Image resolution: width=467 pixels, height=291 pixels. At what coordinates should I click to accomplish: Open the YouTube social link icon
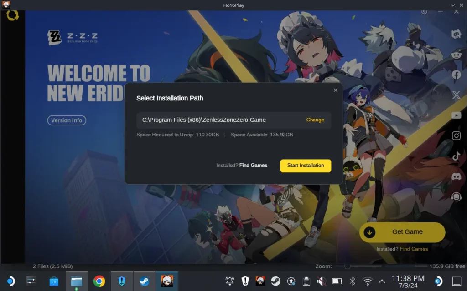[x=456, y=115]
